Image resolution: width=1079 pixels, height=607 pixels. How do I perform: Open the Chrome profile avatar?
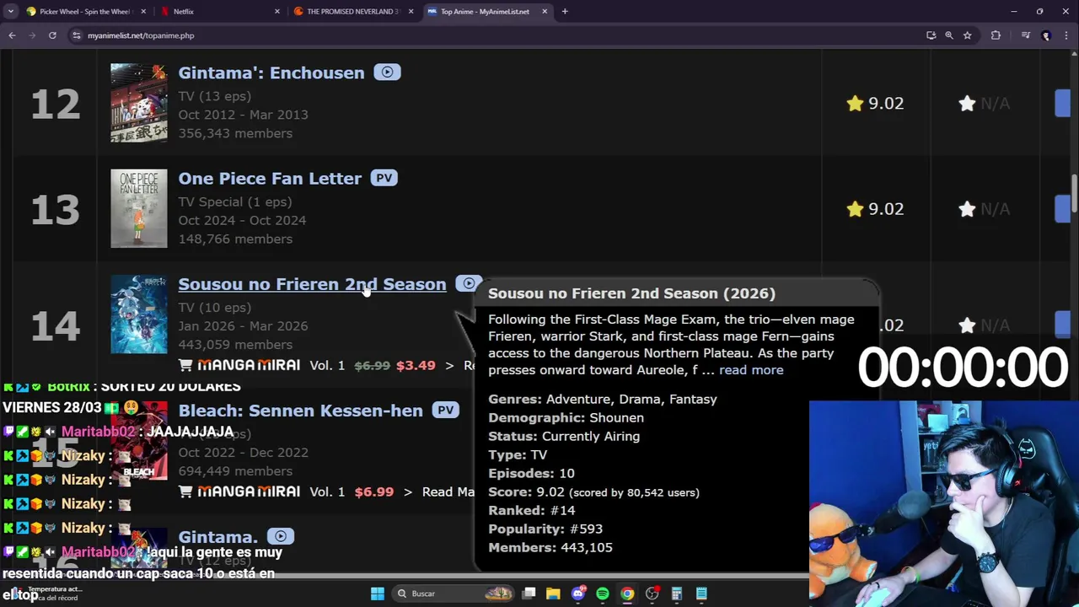(1046, 35)
